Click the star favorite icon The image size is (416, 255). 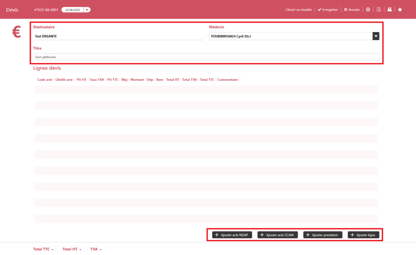(x=400, y=9)
